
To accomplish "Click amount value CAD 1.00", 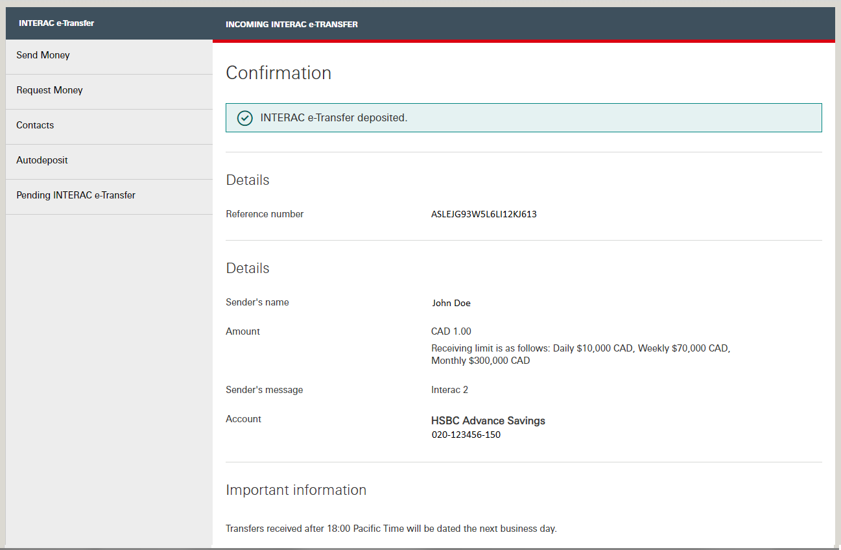I will click(451, 331).
